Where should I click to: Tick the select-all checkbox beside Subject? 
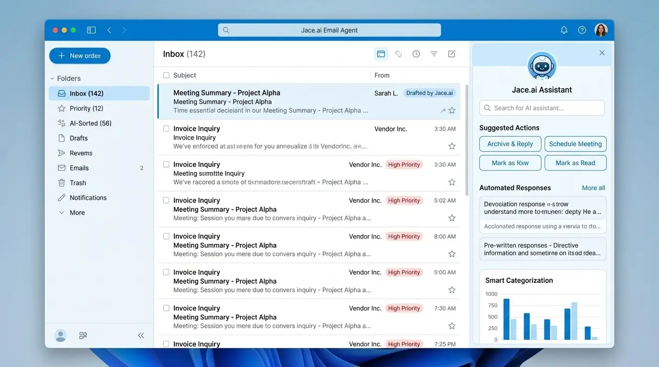(166, 75)
